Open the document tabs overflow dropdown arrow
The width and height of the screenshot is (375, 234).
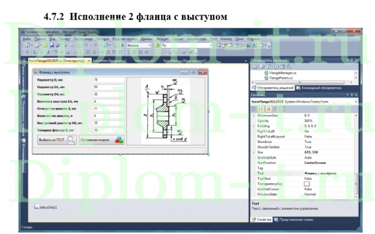pos(245,61)
